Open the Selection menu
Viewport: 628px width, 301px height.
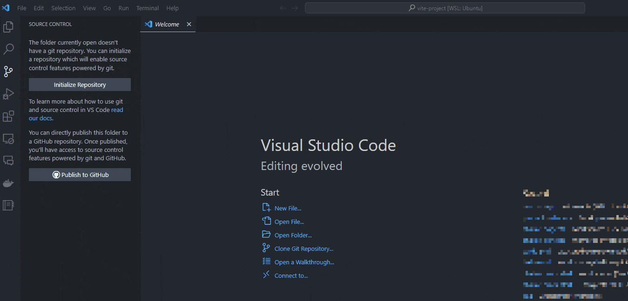click(x=63, y=8)
